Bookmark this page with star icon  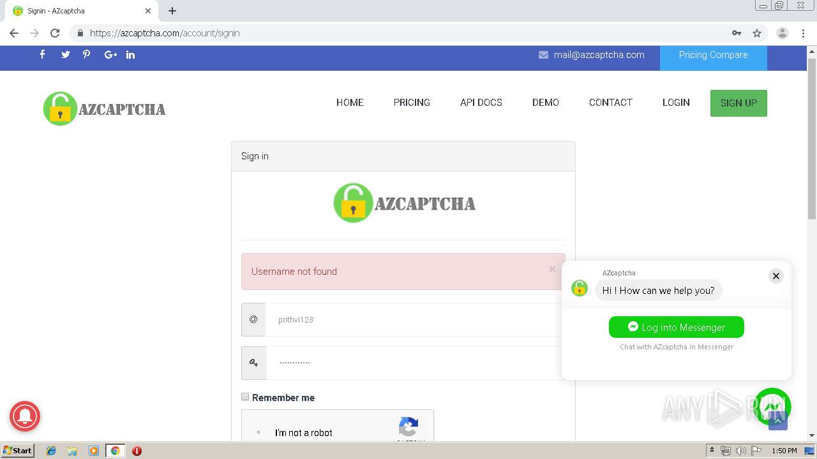[x=757, y=33]
